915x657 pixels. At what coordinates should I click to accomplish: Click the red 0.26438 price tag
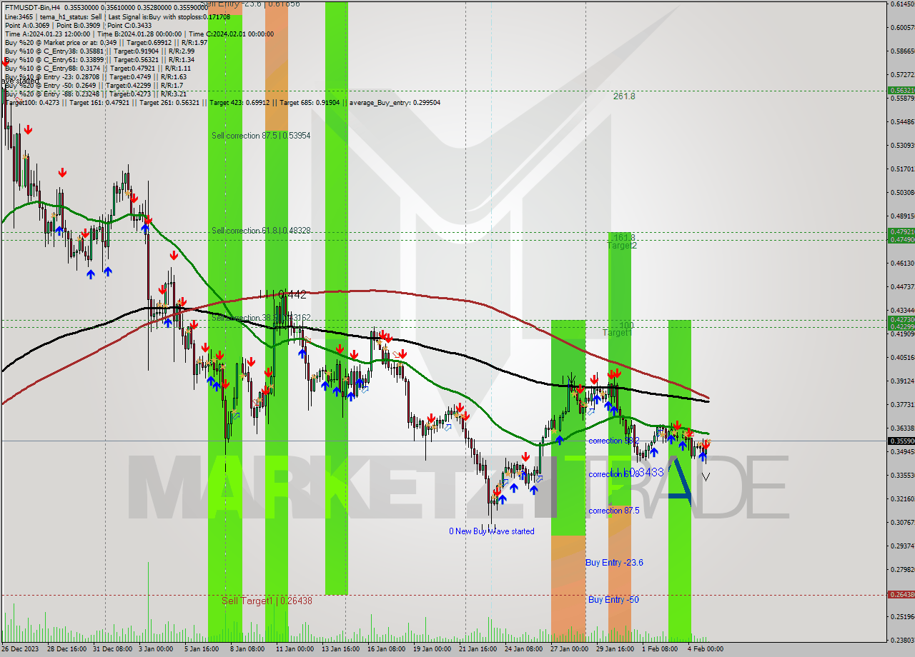pos(901,594)
